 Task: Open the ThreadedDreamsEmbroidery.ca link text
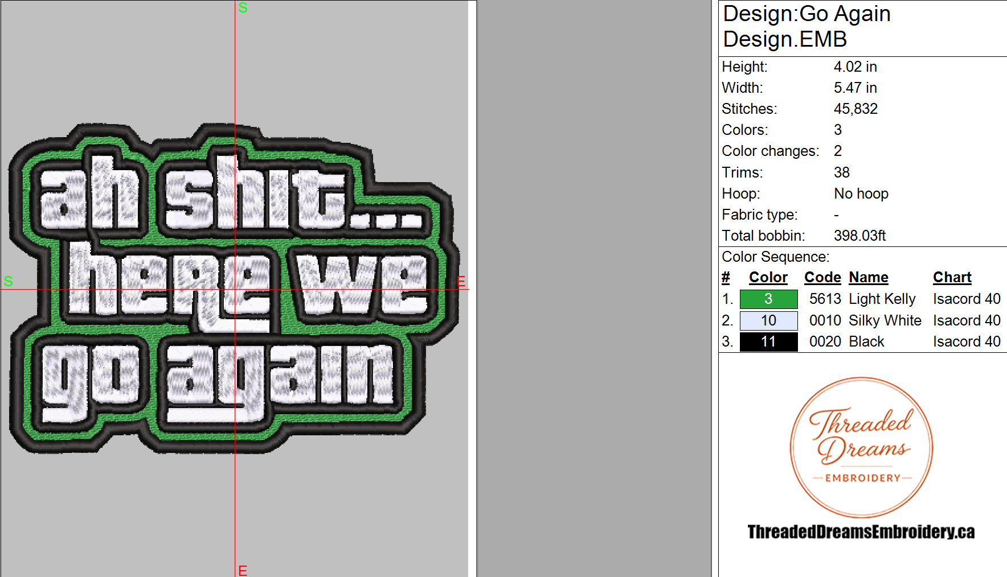861,531
